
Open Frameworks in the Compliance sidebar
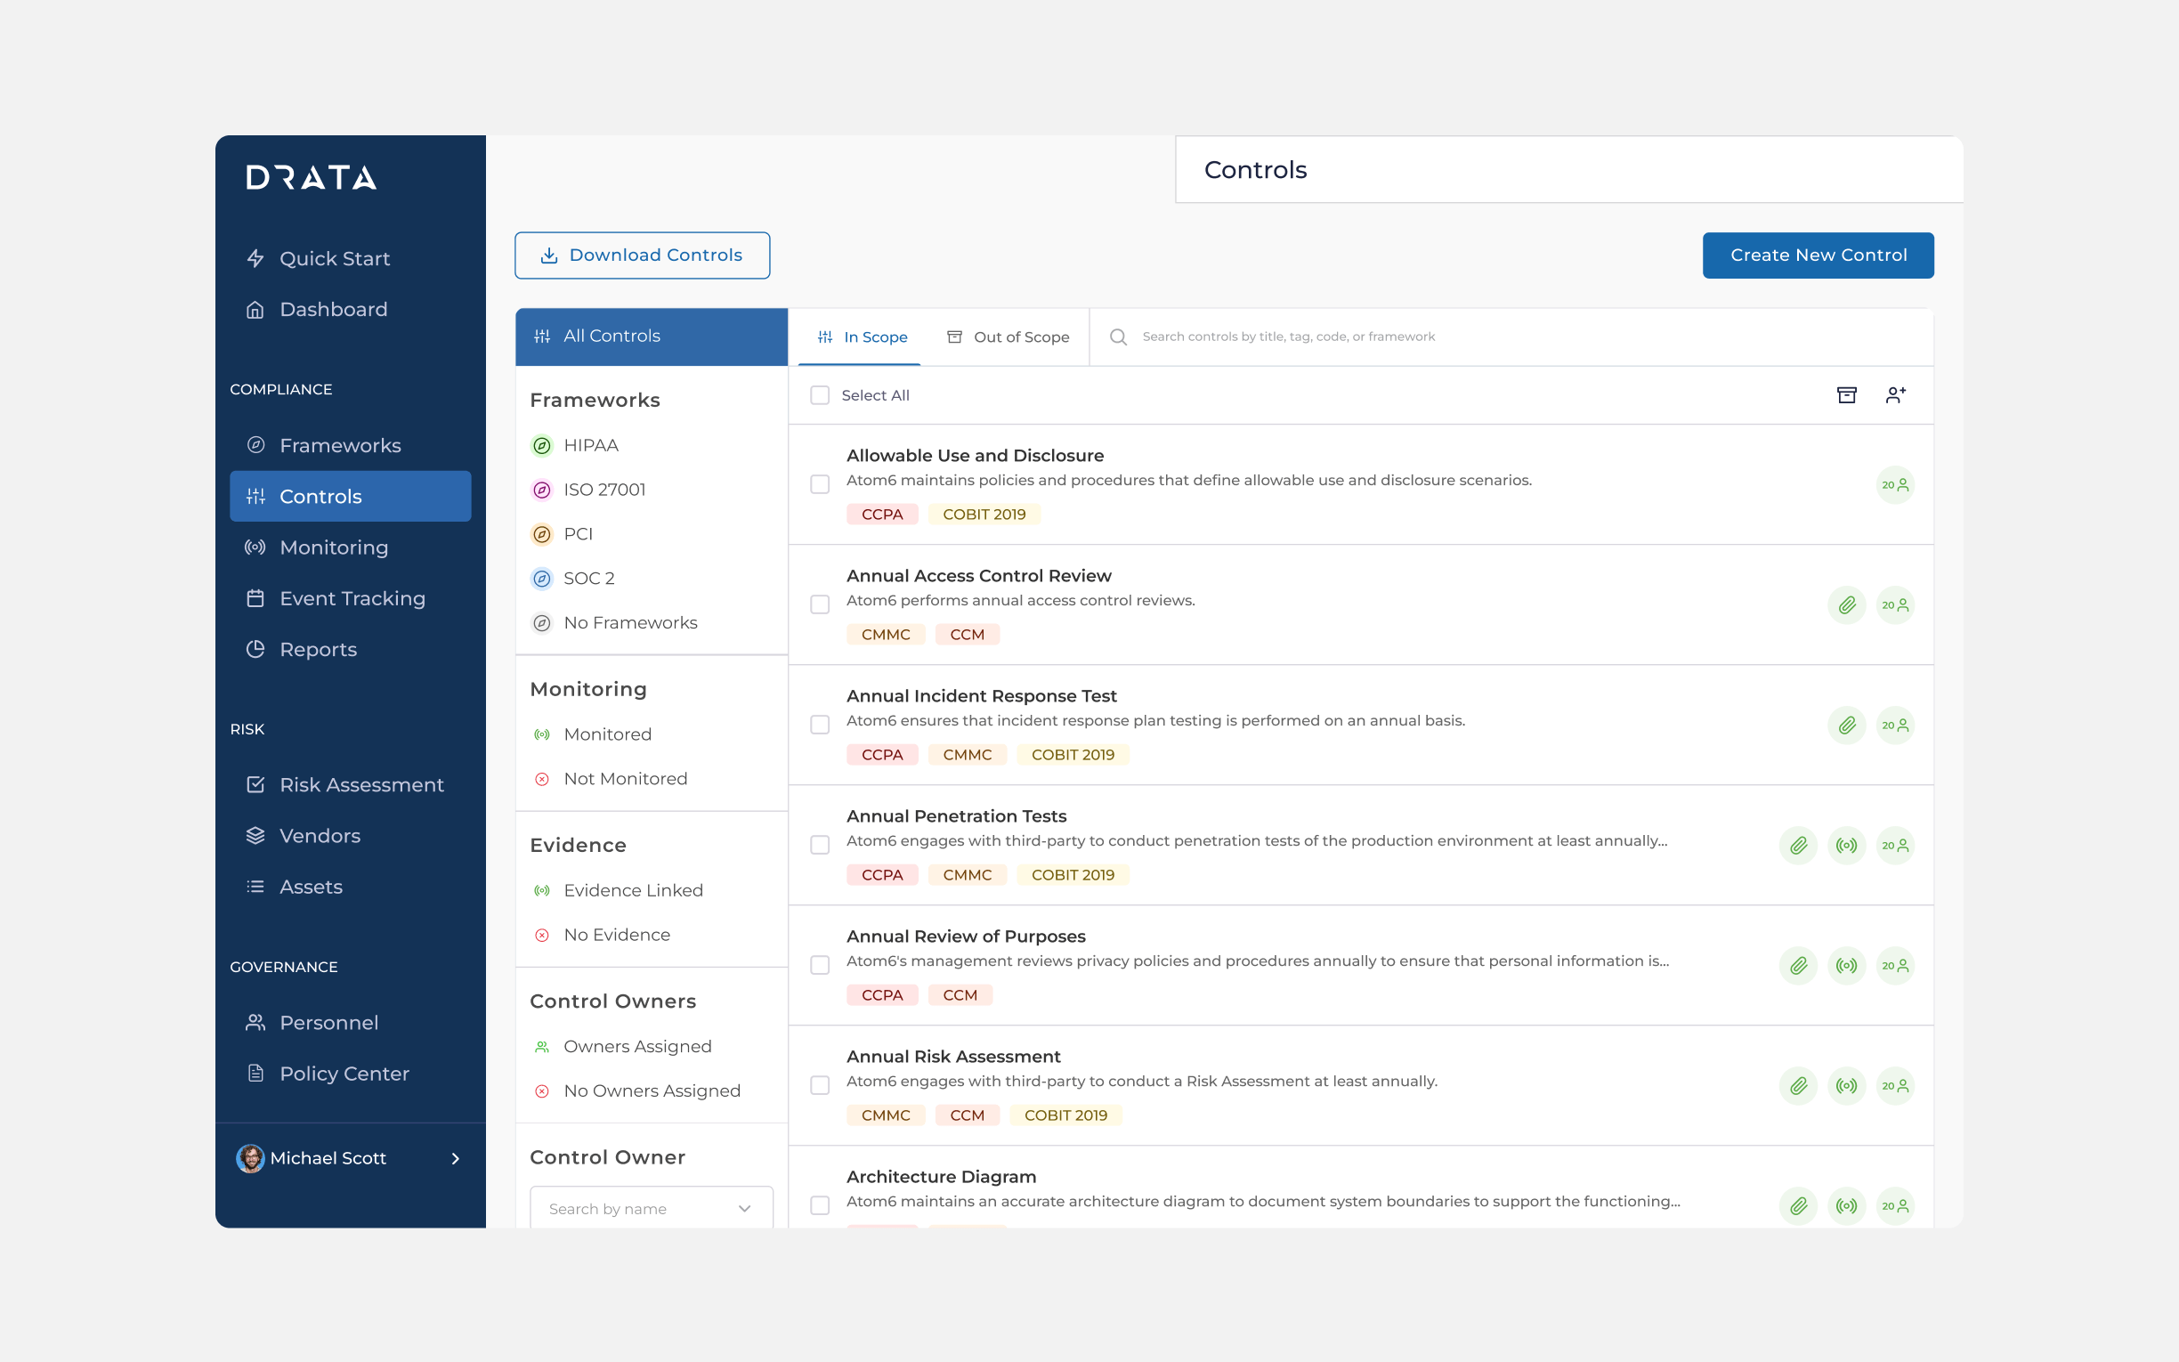[x=351, y=445]
